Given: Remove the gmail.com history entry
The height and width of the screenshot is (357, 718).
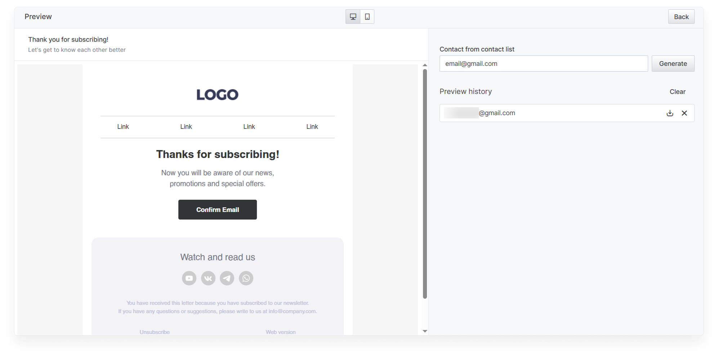Looking at the screenshot, I should click(684, 113).
